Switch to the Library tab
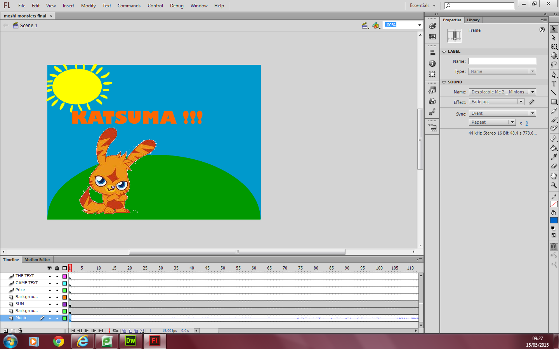The image size is (559, 349). tap(473, 20)
